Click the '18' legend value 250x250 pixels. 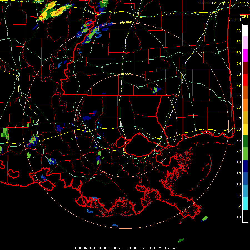(239, 162)
